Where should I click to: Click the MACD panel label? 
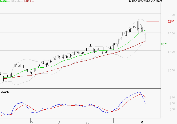point(5,92)
